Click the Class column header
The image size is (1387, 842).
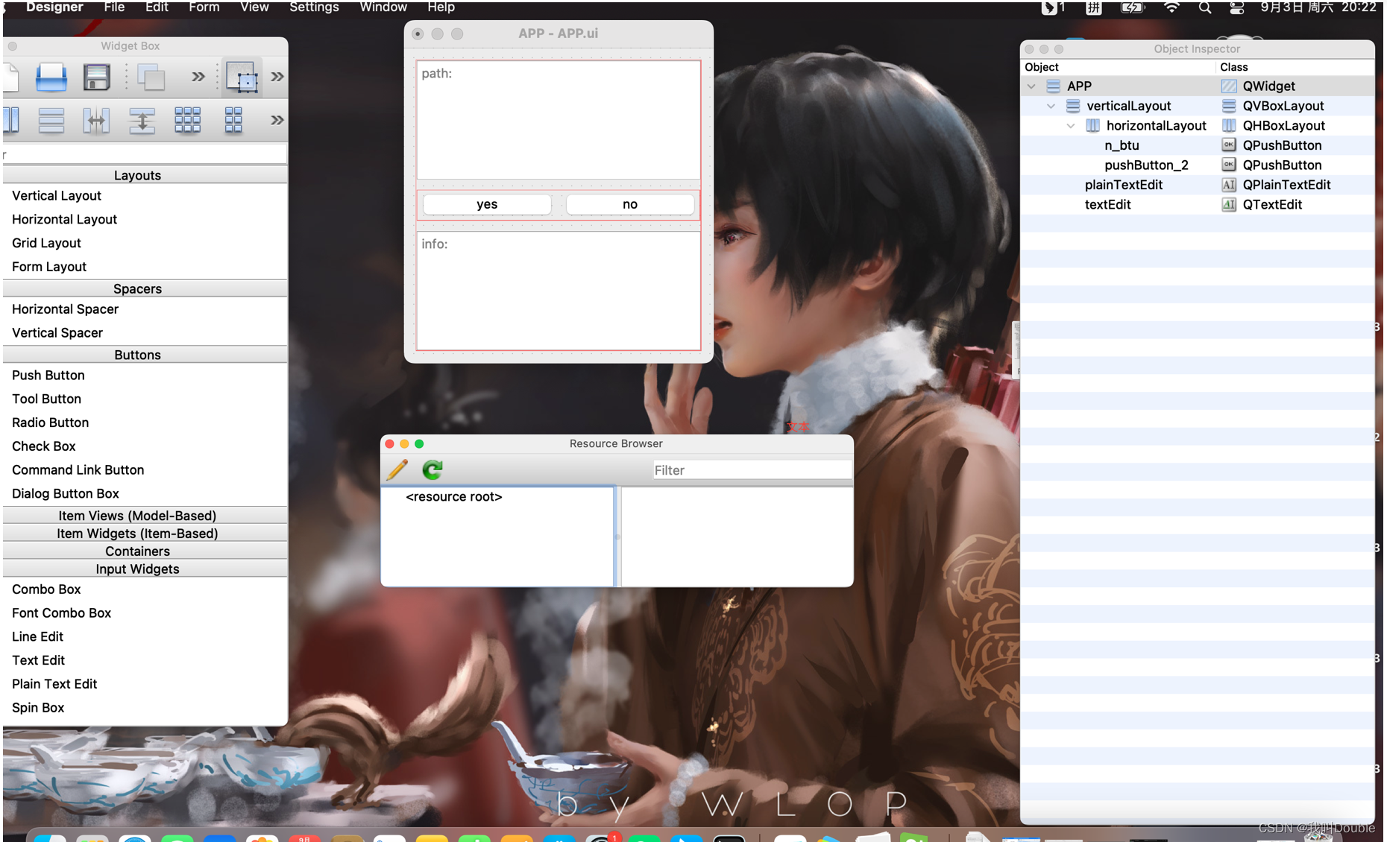(1295, 67)
